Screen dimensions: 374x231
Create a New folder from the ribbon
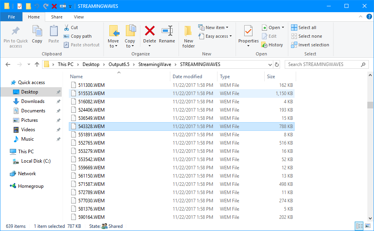188,37
